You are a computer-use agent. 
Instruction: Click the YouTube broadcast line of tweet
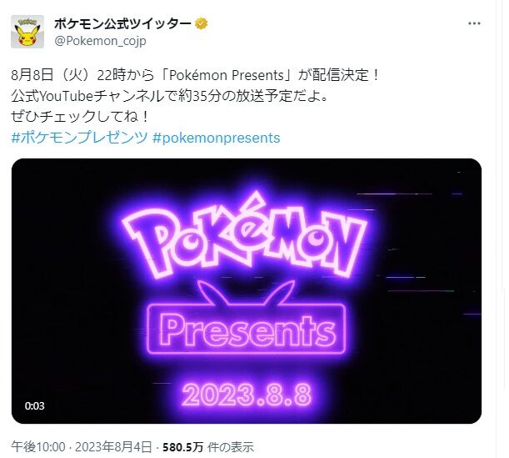tap(169, 97)
